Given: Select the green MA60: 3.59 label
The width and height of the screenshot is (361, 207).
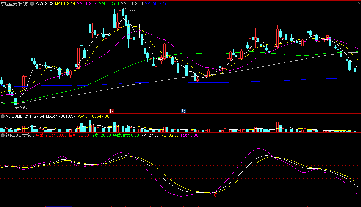Looking at the screenshot, I should pyautogui.click(x=109, y=4).
